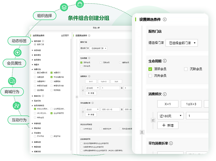Click info icon beside 生命周期 in enlarged panel
This screenshot has height=161, width=216.
165,61
